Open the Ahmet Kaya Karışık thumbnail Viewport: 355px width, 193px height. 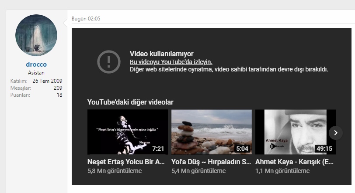(x=295, y=132)
